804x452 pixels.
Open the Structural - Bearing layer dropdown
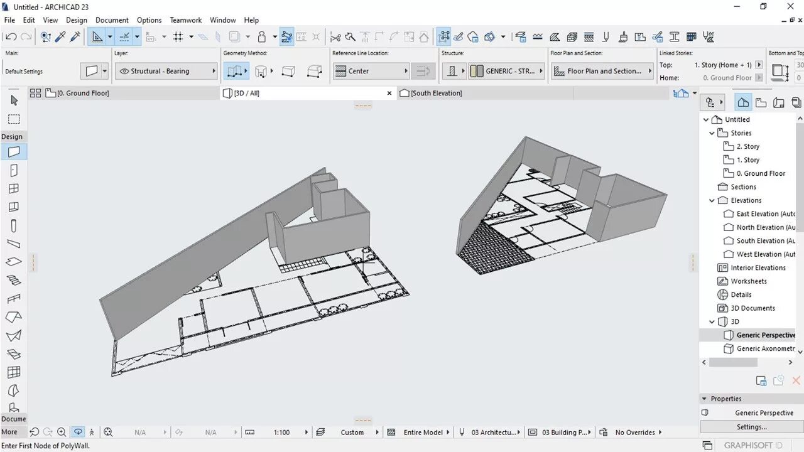tap(166, 72)
